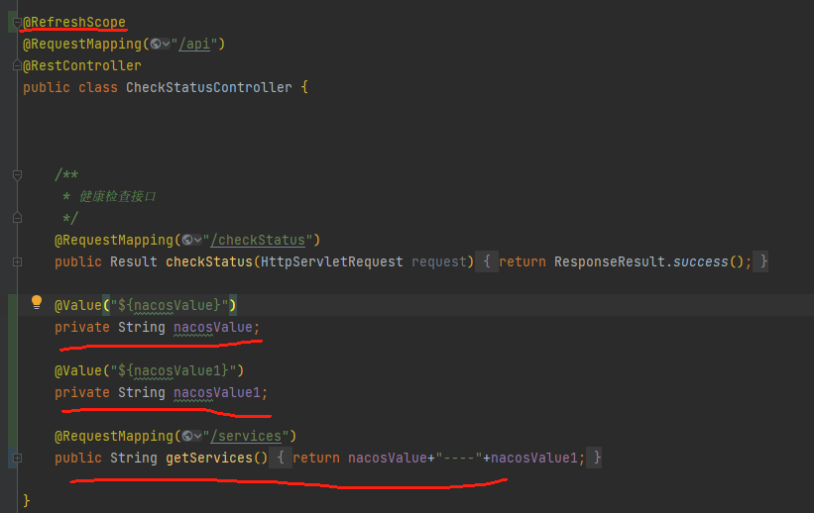Image resolution: width=814 pixels, height=513 pixels.
Task: Click the success() method call
Action: pos(708,261)
